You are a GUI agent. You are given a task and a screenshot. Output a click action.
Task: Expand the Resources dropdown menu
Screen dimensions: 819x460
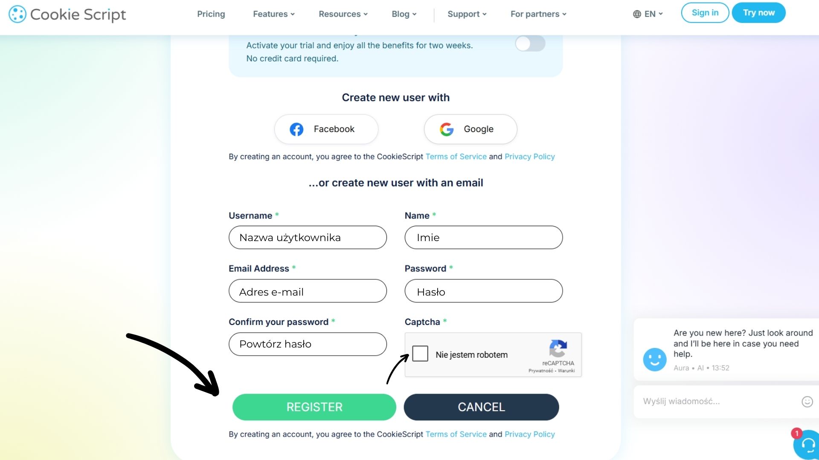coord(343,14)
